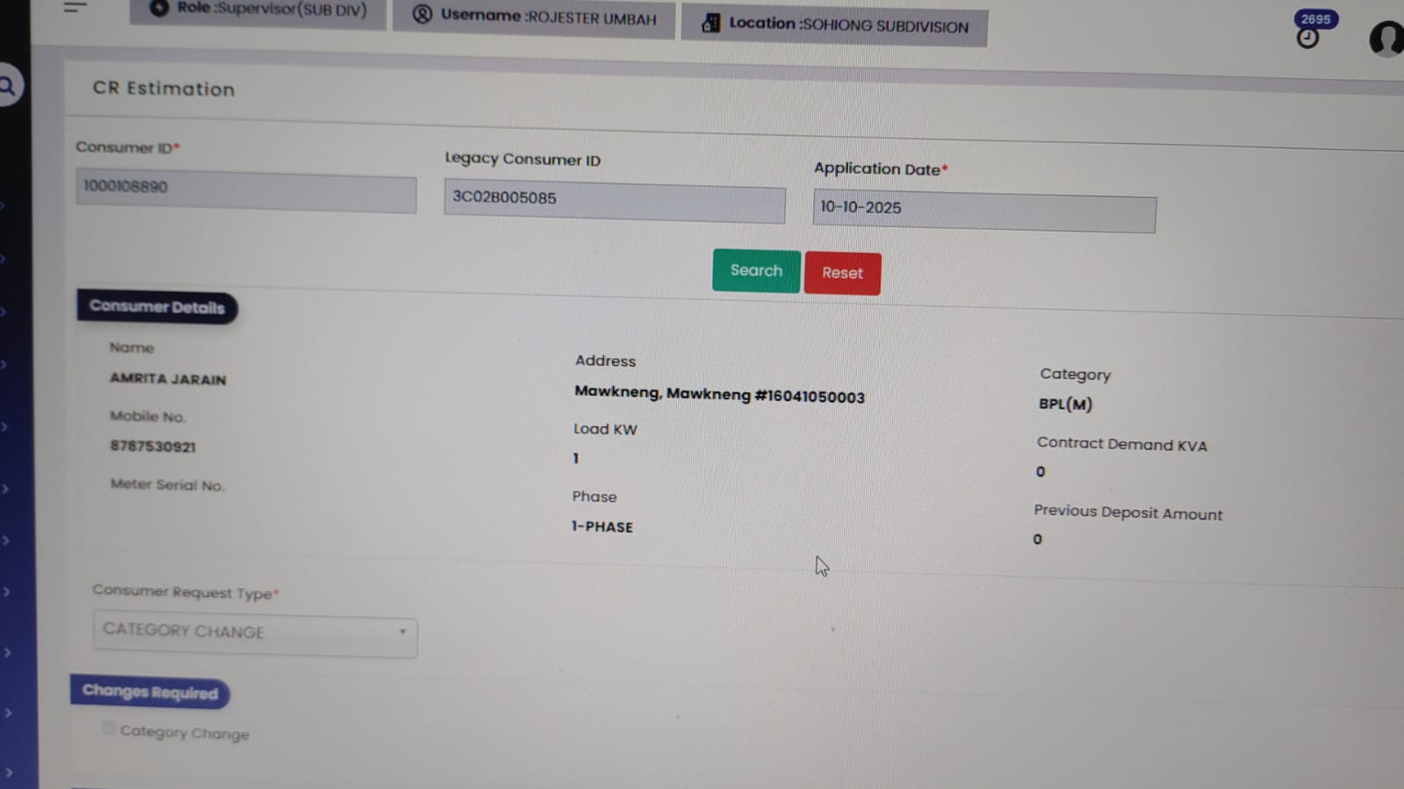The height and width of the screenshot is (789, 1404).
Task: Click the Previous Deposit Amount label
Action: click(x=1127, y=513)
